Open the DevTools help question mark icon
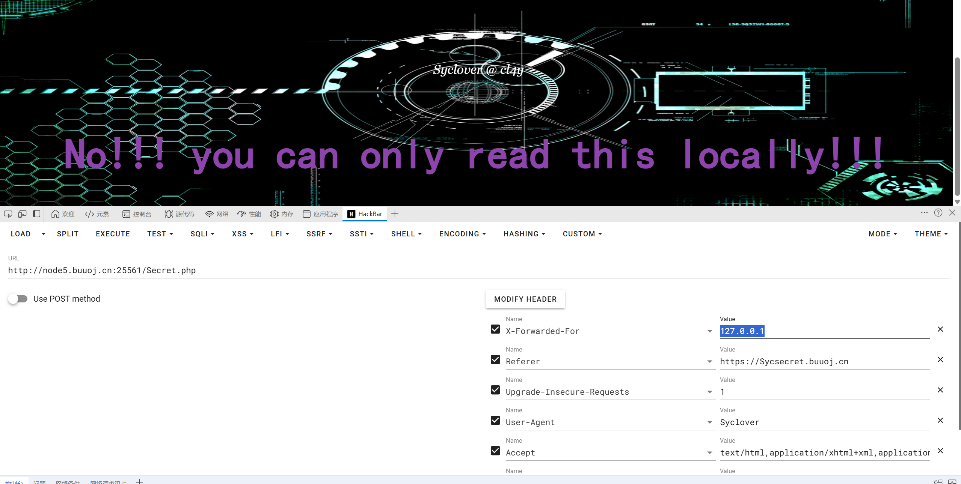 pos(938,213)
